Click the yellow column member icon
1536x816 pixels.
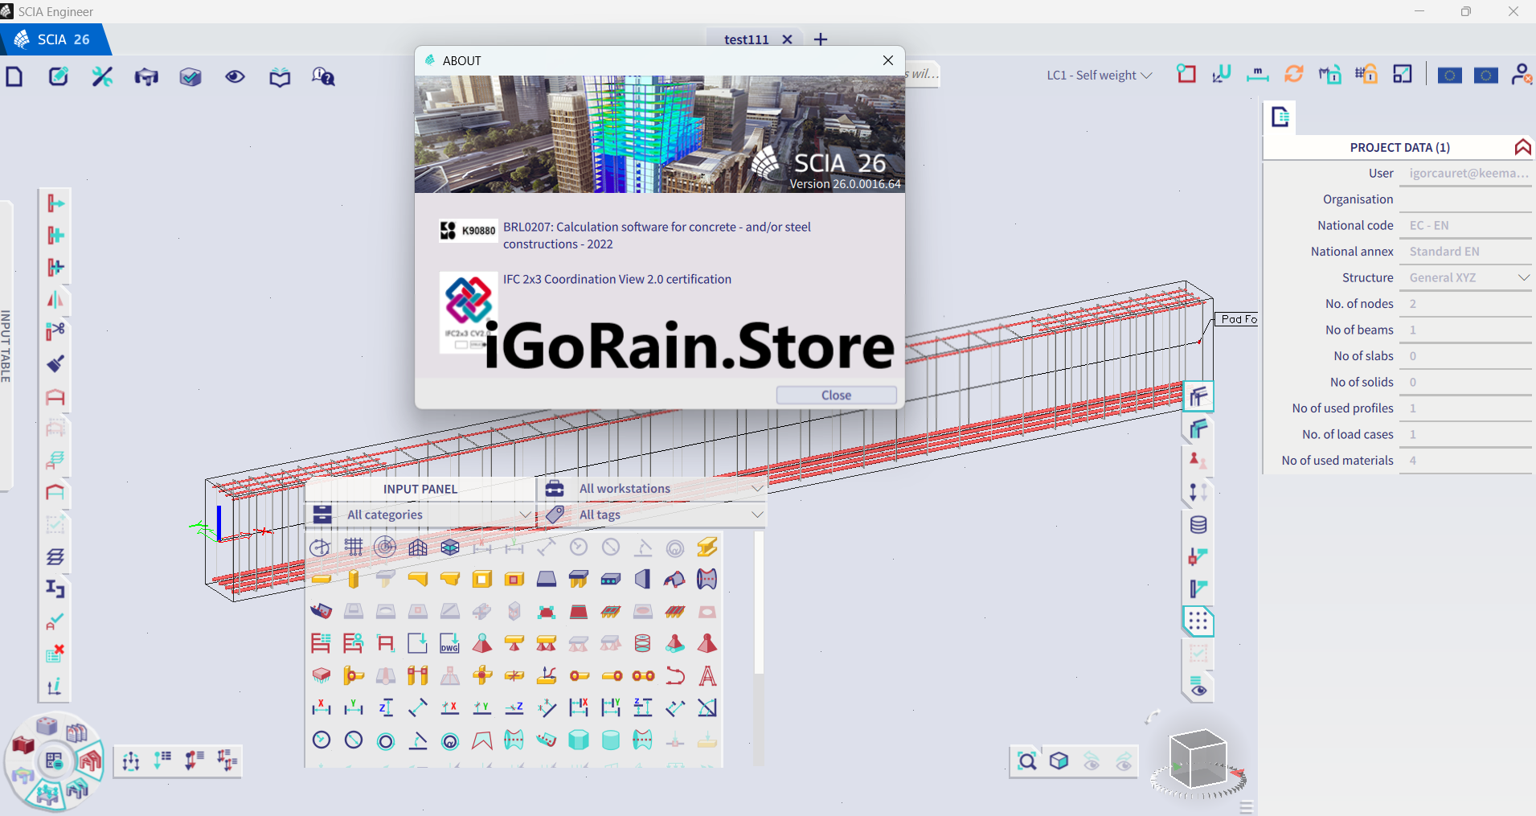coord(354,580)
